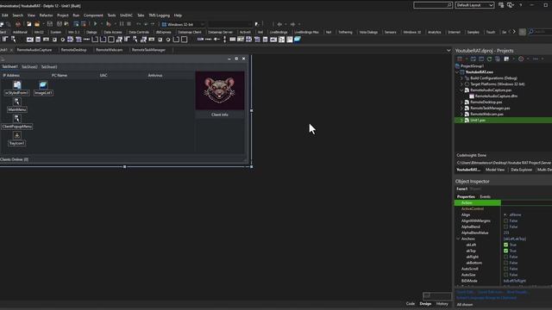This screenshot has height=310, width=552.
Task: Open the Events tab in Object Inspector
Action: point(485,196)
